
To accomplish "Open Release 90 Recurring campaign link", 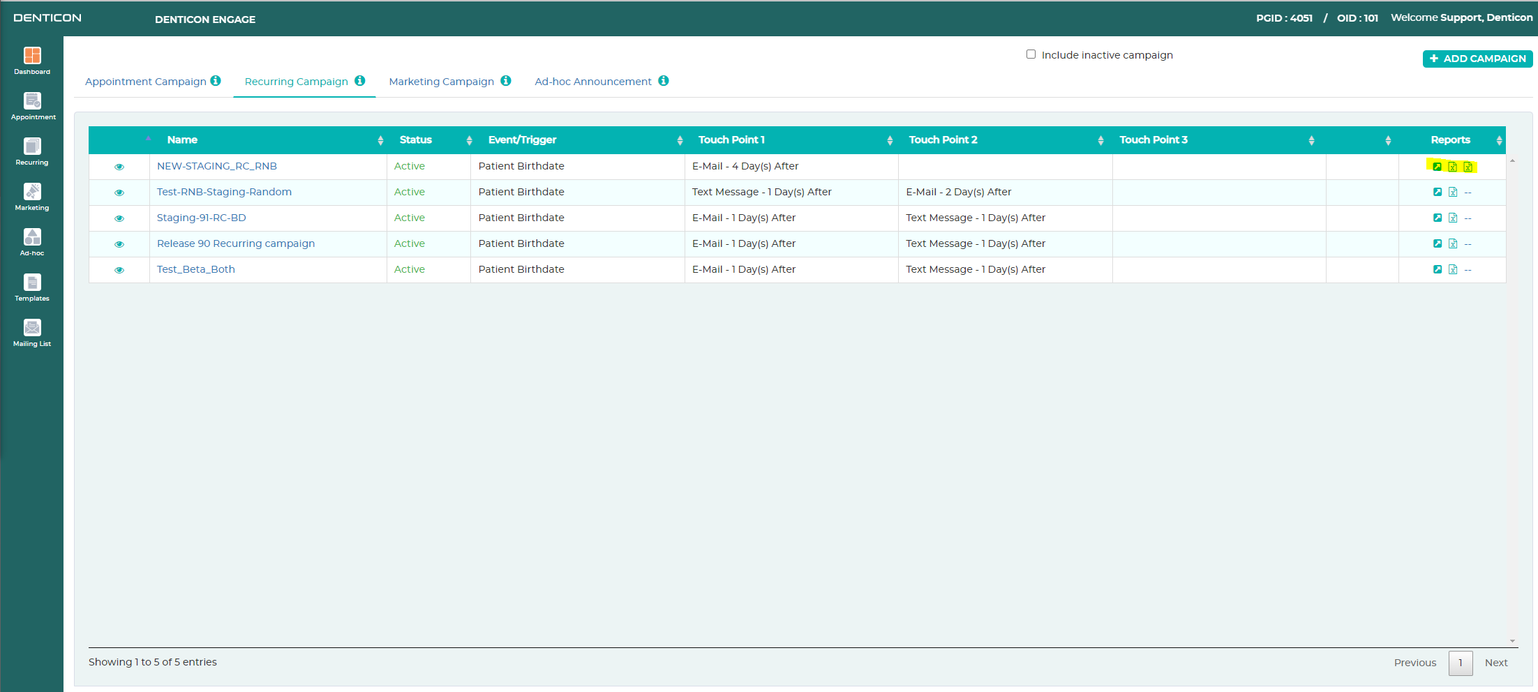I will pyautogui.click(x=236, y=243).
